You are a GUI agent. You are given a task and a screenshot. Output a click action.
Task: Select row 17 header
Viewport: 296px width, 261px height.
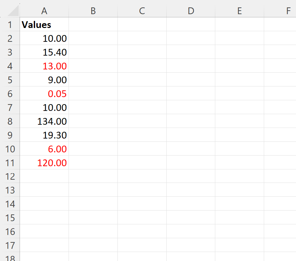10,245
